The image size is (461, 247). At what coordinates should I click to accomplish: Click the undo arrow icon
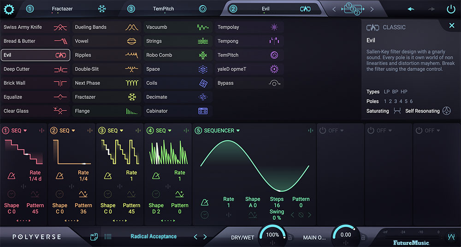(x=411, y=9)
